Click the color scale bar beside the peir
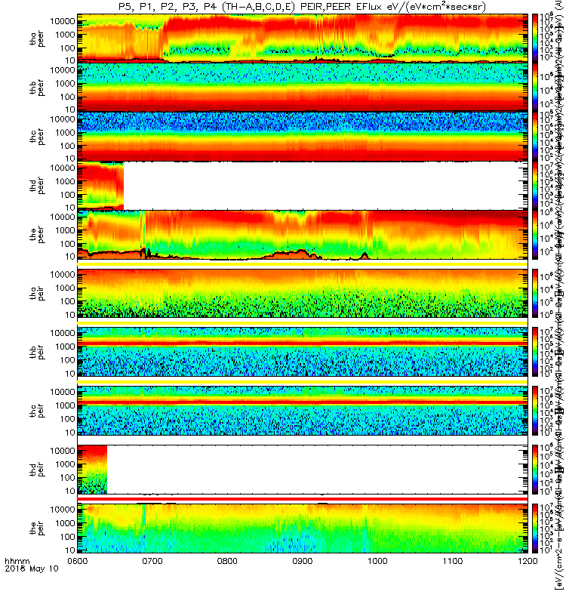Screen dimensions: 566x604 coord(535,528)
